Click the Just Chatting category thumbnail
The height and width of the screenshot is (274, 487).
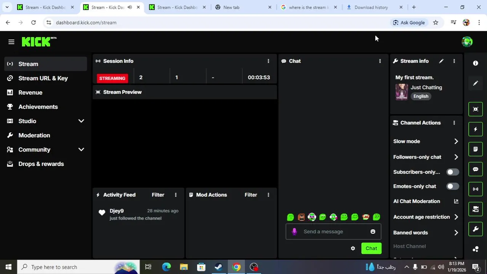point(401,92)
